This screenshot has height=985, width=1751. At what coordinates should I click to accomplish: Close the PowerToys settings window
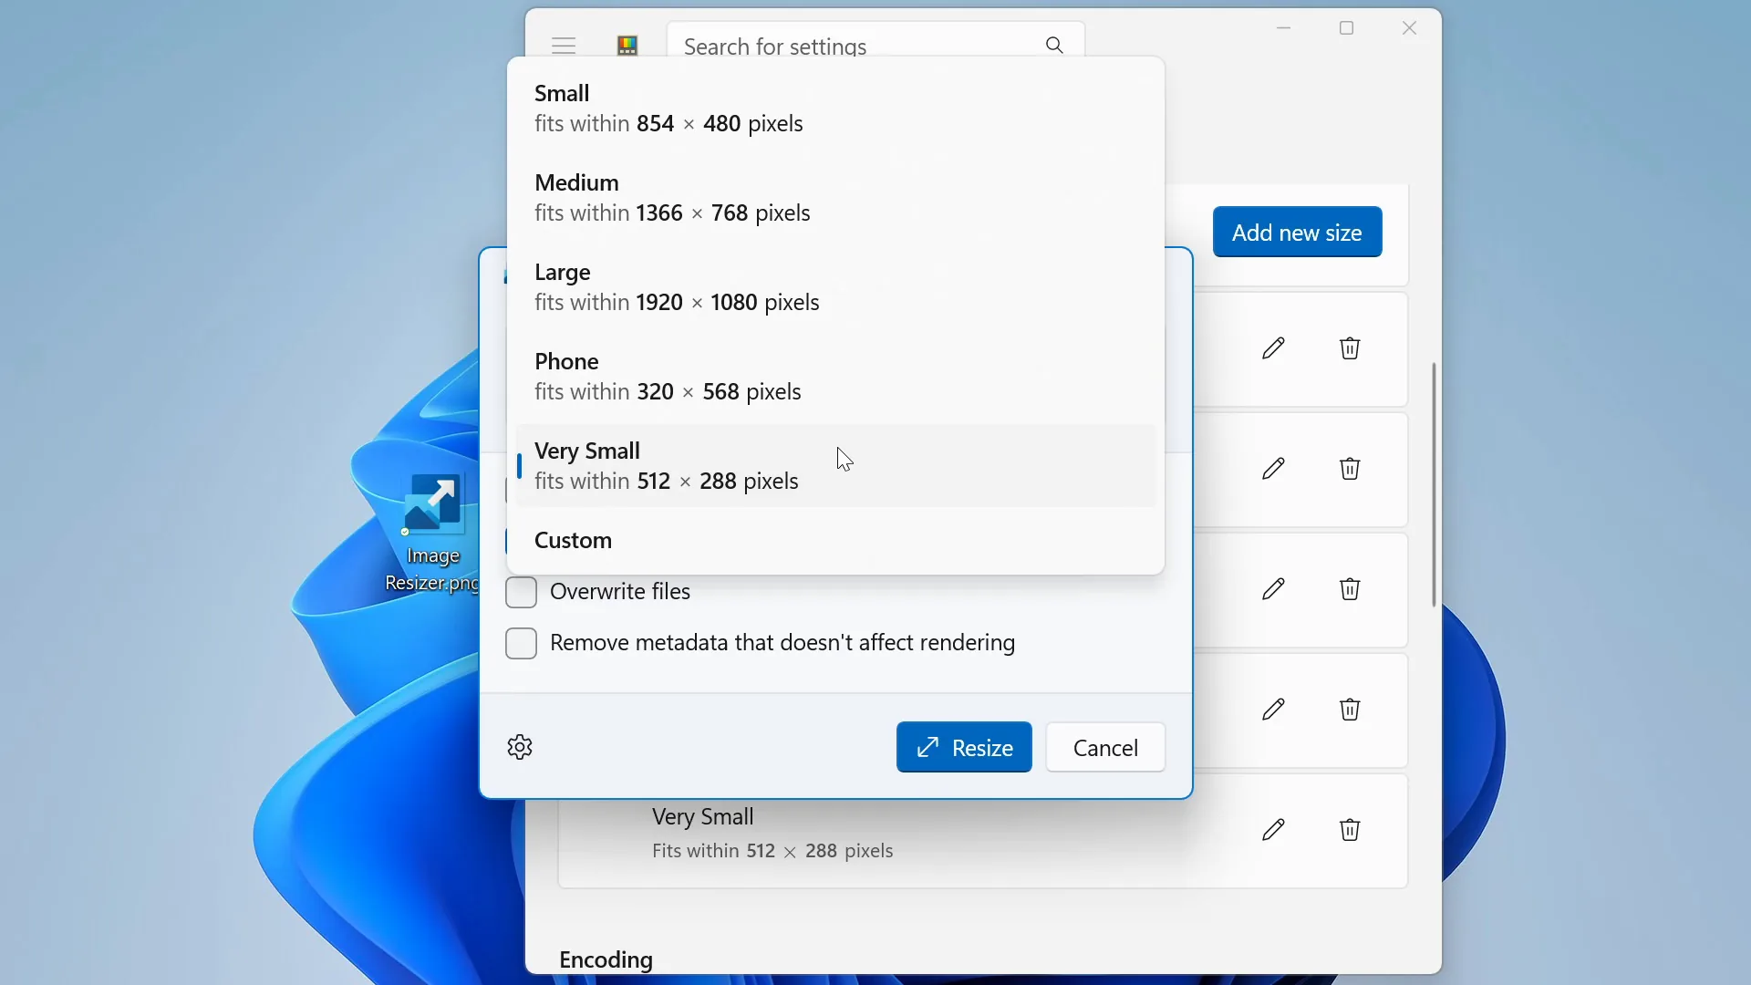1410,28
